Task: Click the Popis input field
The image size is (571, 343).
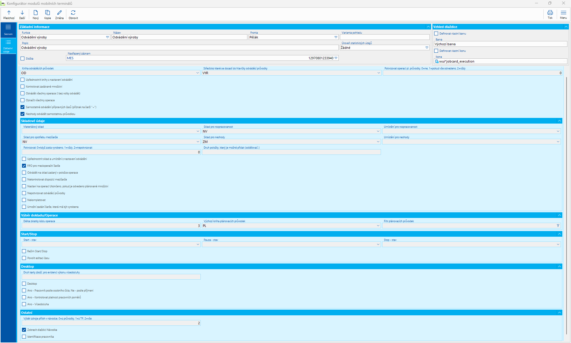Action: point(178,48)
